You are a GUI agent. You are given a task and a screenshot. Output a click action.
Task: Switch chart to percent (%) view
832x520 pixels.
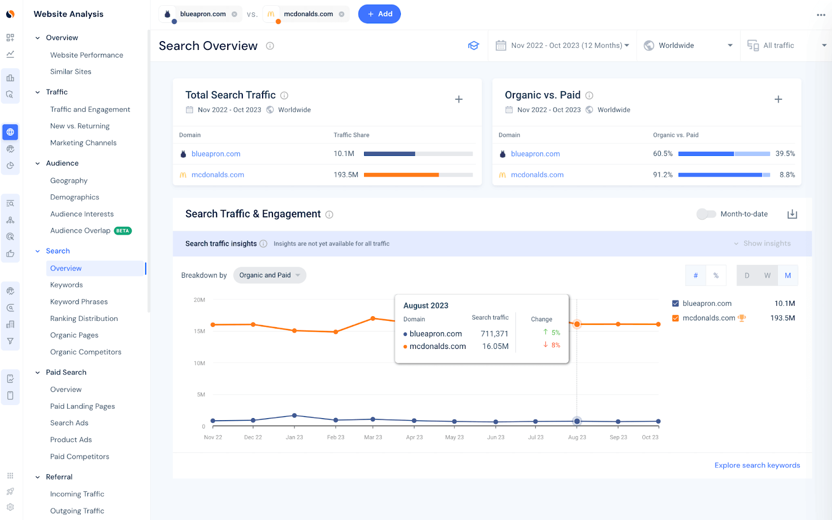[x=716, y=276]
